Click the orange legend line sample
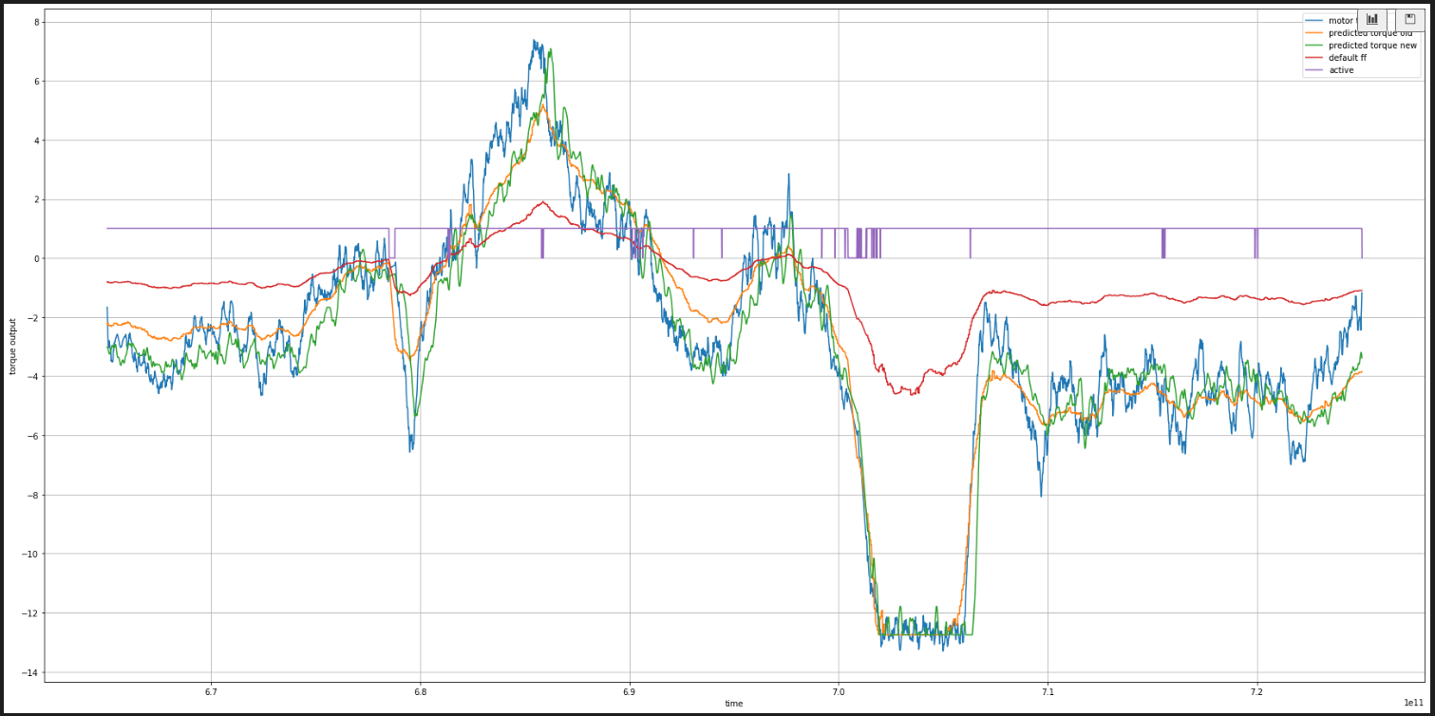Viewport: 1435px width, 716px height. point(1314,33)
